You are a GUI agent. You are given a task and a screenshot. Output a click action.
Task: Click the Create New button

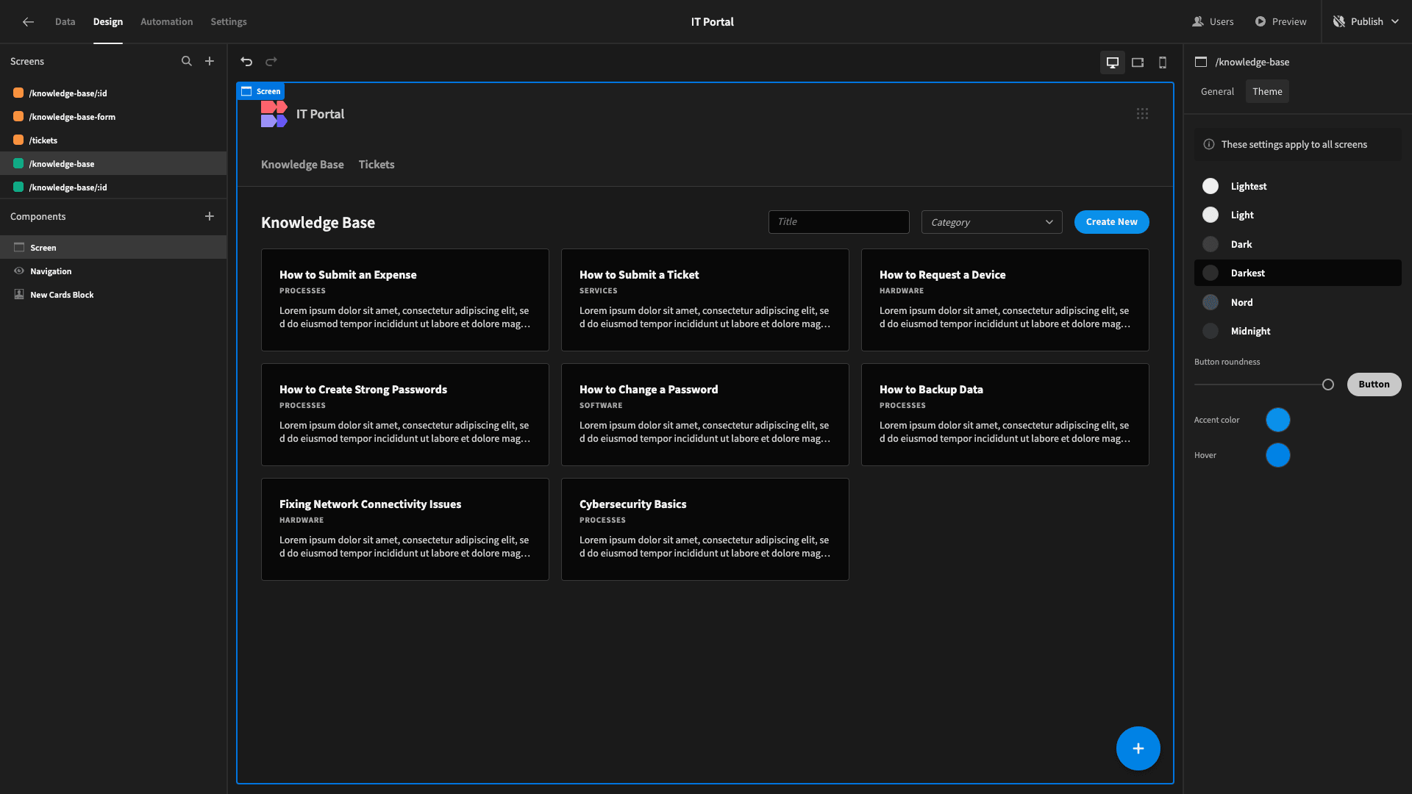1111,222
